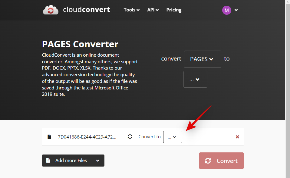Open the API dropdown in the navigation
The height and width of the screenshot is (178, 290).
(153, 10)
